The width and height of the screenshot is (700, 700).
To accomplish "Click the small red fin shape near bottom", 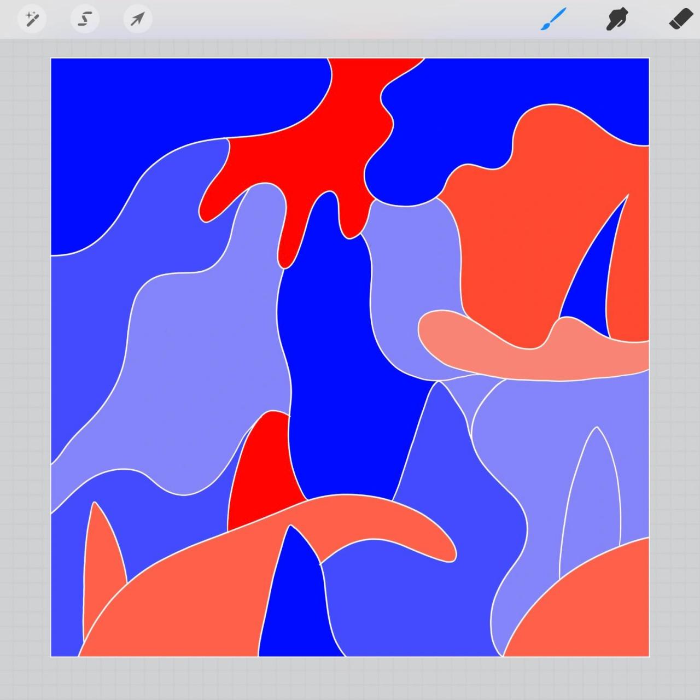I will (x=262, y=476).
